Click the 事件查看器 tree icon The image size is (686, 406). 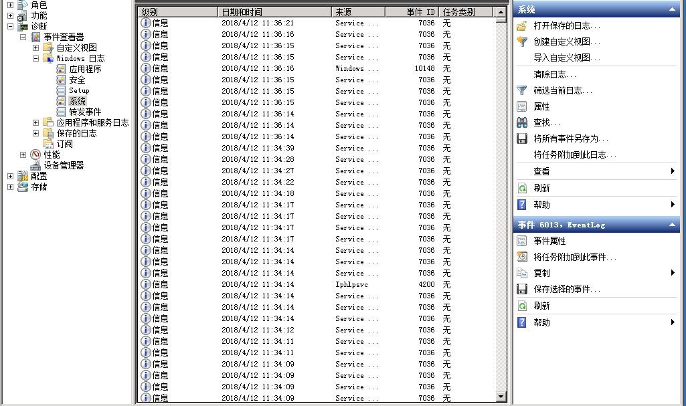35,37
